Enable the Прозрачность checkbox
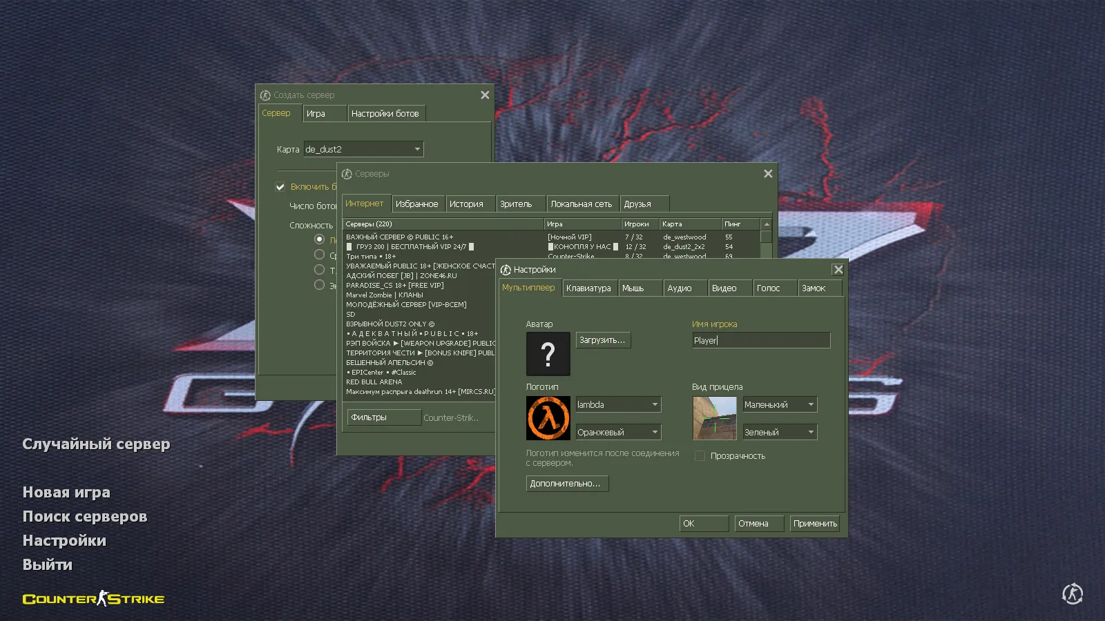 pos(700,455)
